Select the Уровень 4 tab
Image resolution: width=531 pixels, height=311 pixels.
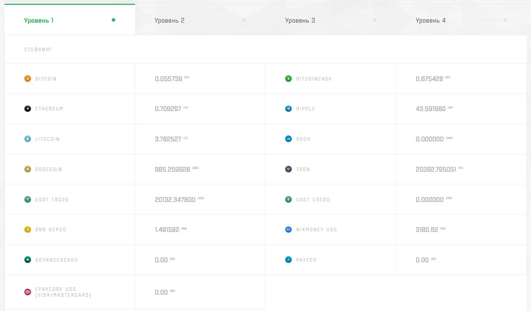coord(461,20)
